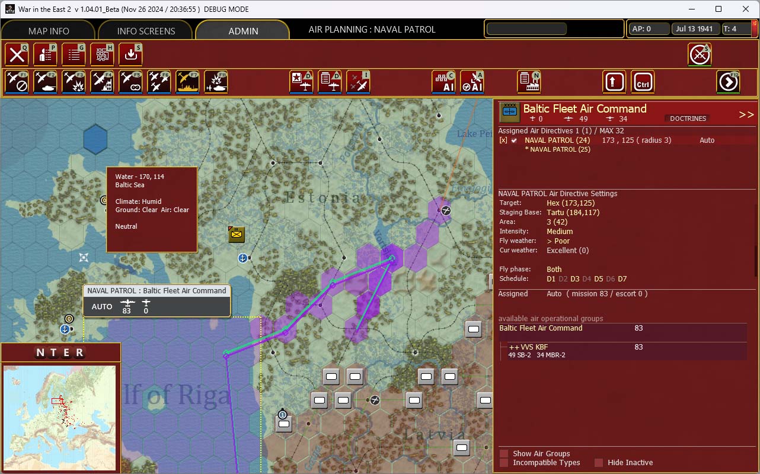Open the person list icon (P)
Image resolution: width=760 pixels, height=474 pixels.
(x=45, y=55)
